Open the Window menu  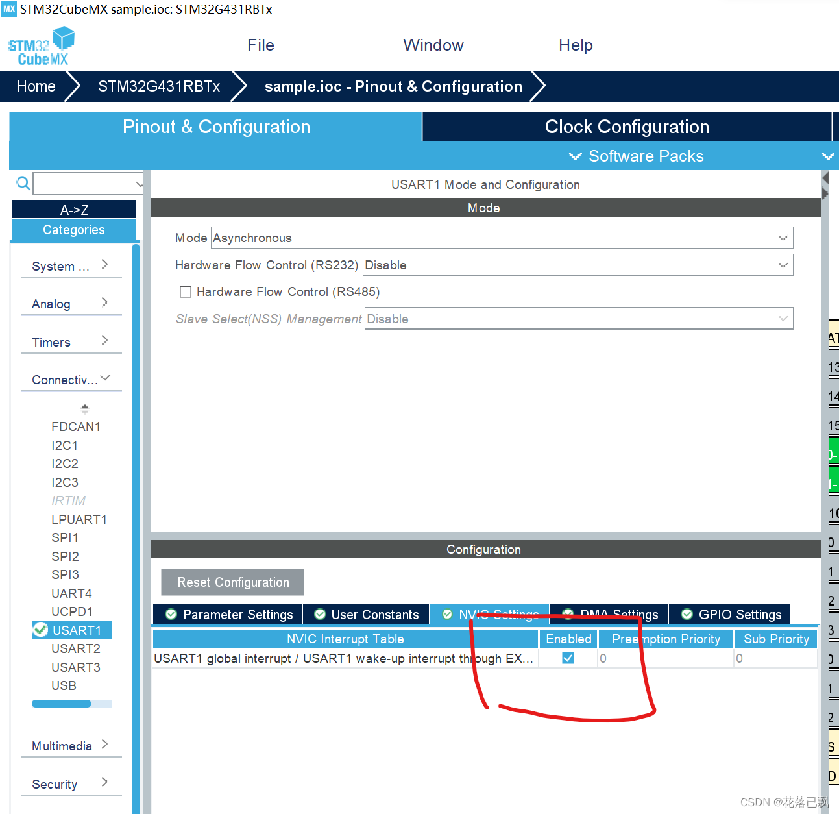tap(433, 45)
